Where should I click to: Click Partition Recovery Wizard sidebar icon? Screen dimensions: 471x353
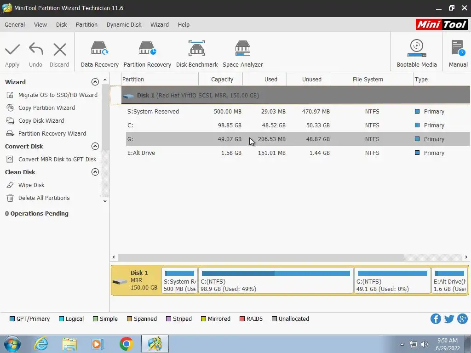click(x=10, y=134)
